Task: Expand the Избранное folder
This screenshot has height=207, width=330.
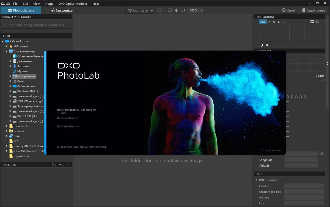Action: point(7,46)
